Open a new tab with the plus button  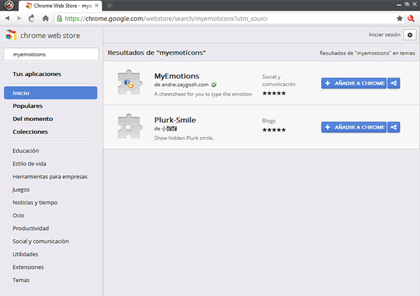109,6
